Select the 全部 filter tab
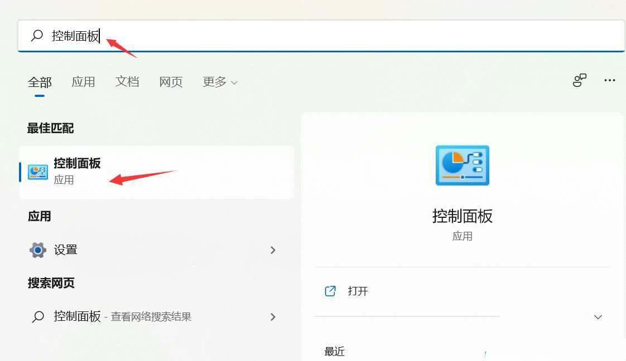 39,81
